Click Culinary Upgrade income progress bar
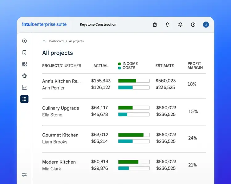The height and width of the screenshot is (184, 231). [x=134, y=108]
